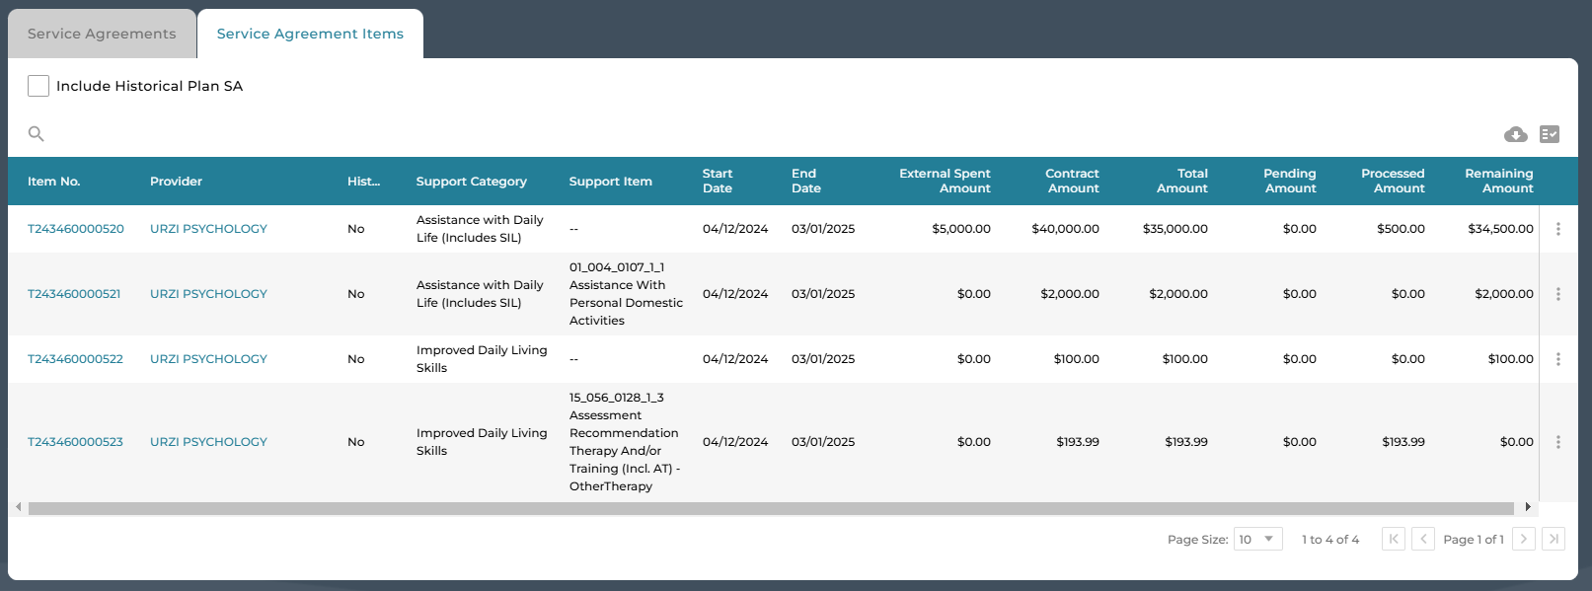Open item link T243460000521

(x=74, y=294)
